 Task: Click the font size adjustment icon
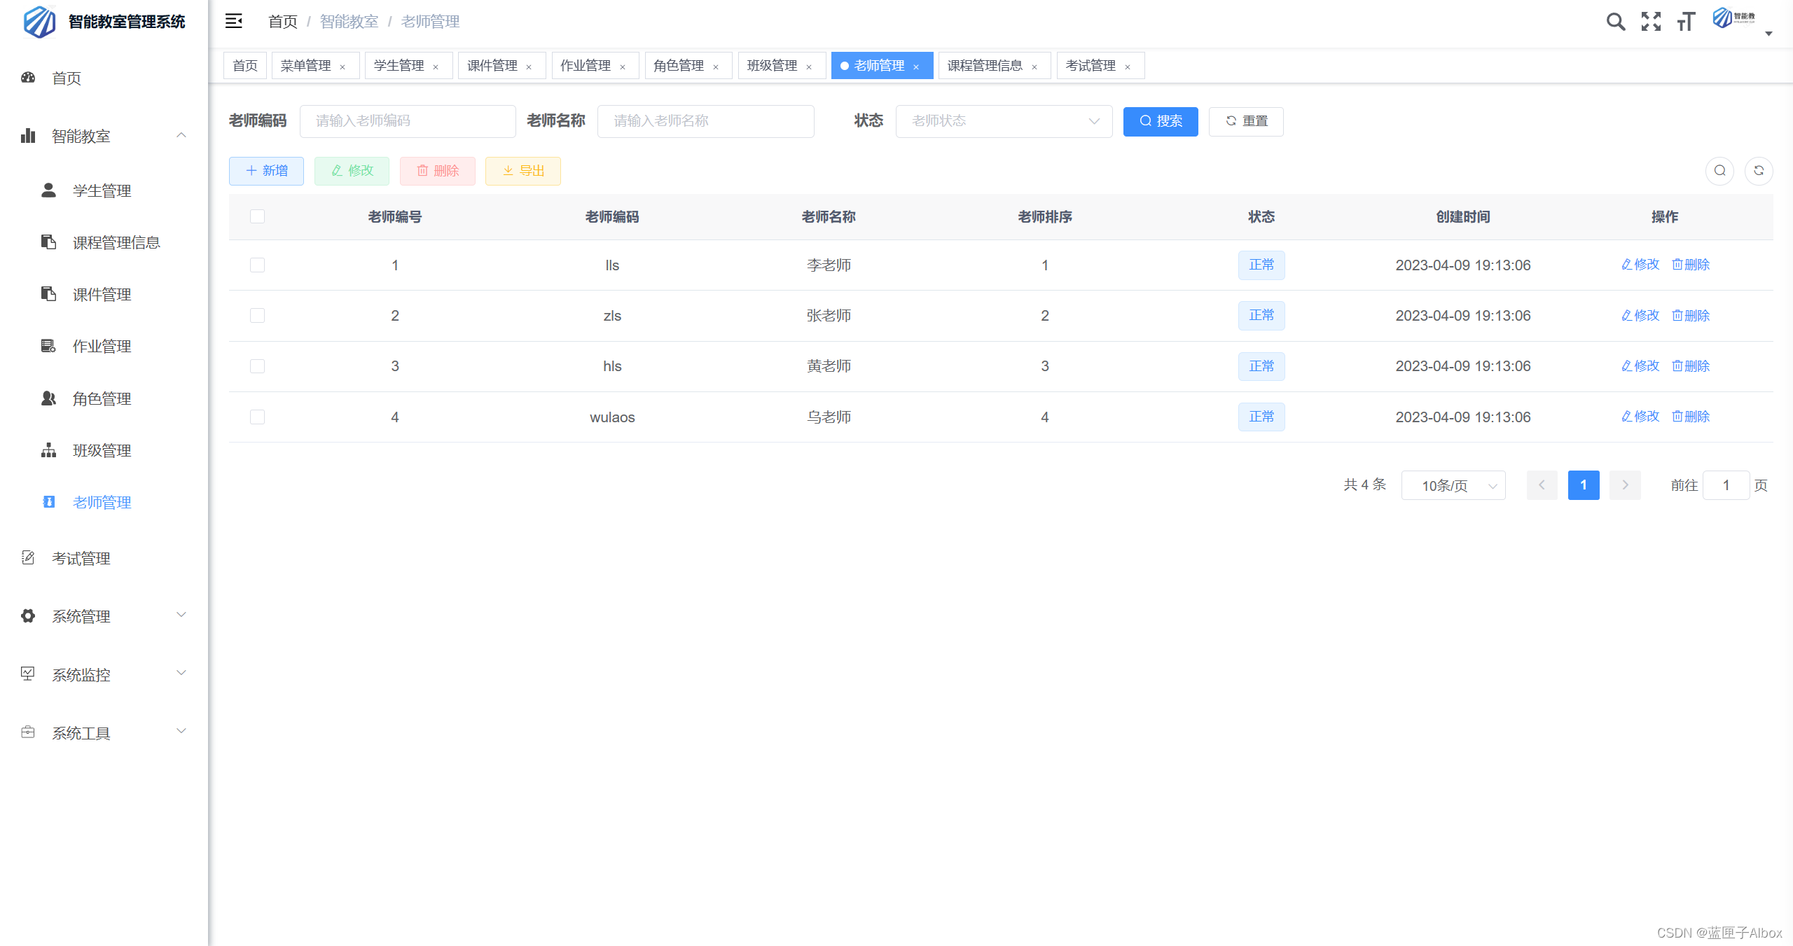click(x=1685, y=22)
